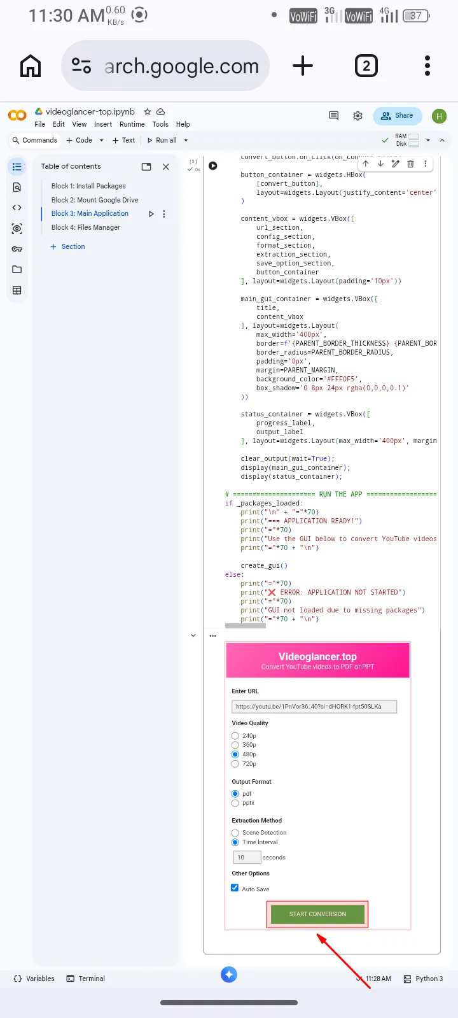Run the code cell with the play button
Image resolution: width=458 pixels, height=1018 pixels.
point(213,166)
